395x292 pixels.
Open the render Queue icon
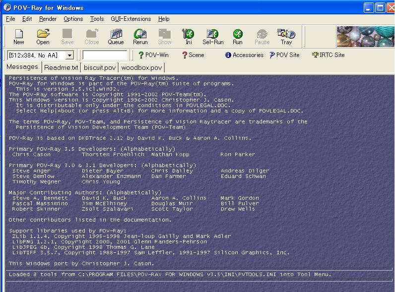tap(116, 37)
